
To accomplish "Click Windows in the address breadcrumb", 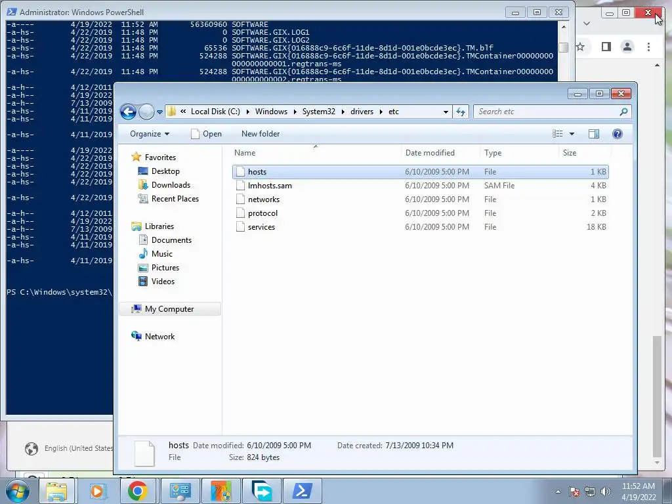I will tap(271, 112).
